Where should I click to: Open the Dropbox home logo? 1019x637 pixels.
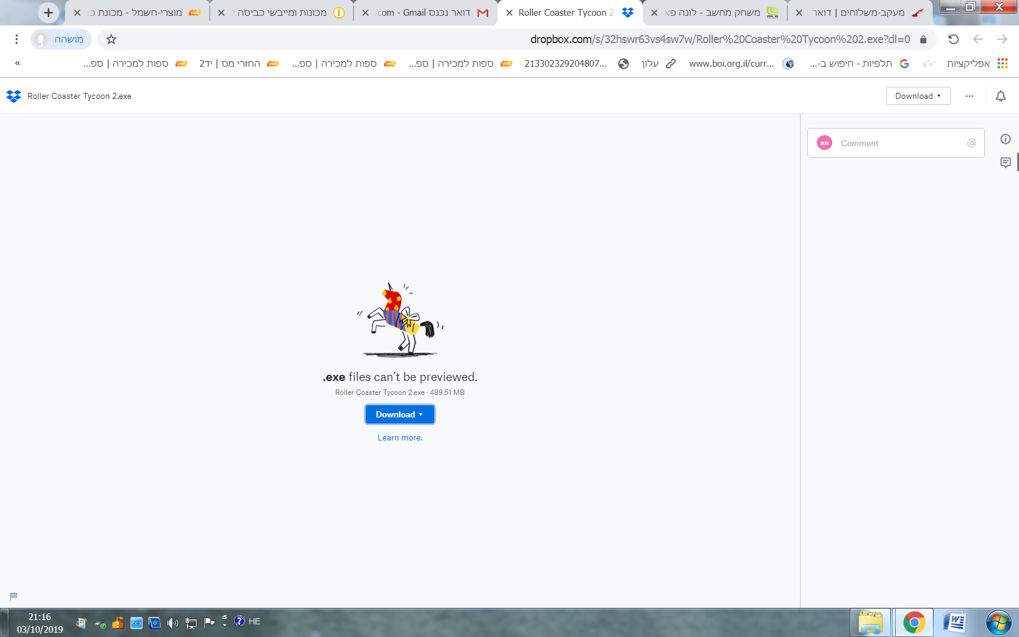(13, 96)
